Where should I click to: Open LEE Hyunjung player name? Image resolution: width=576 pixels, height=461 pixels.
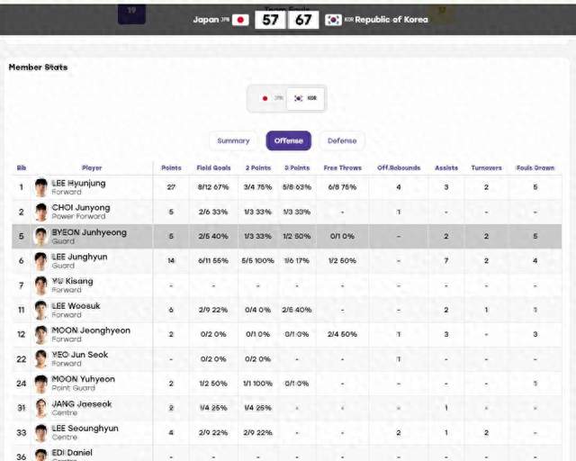[x=78, y=183]
